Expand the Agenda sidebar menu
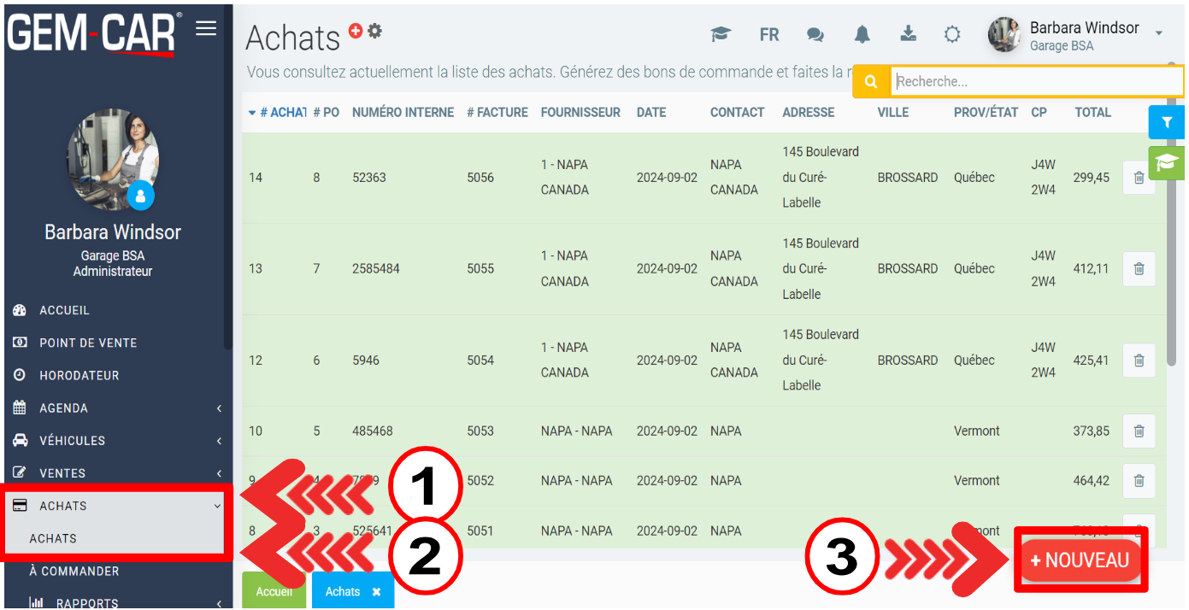 [x=115, y=408]
